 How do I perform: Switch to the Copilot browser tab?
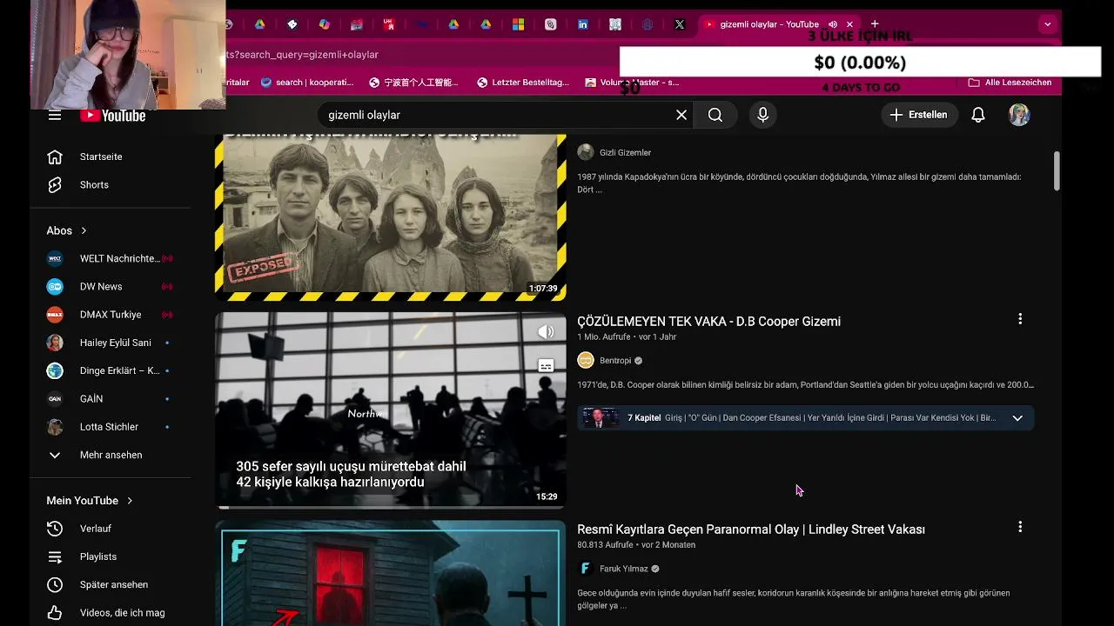tap(324, 24)
